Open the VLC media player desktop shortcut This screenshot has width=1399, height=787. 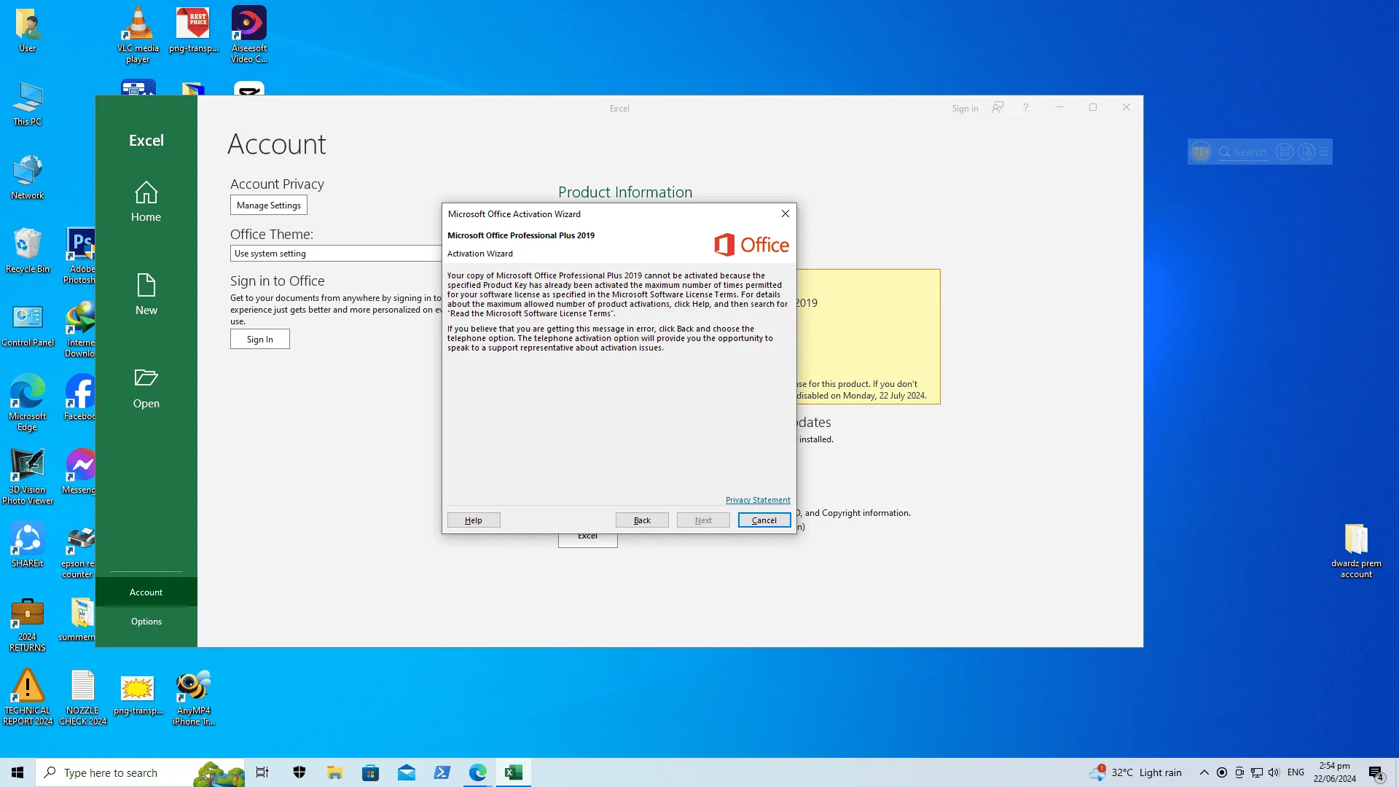pos(138,34)
